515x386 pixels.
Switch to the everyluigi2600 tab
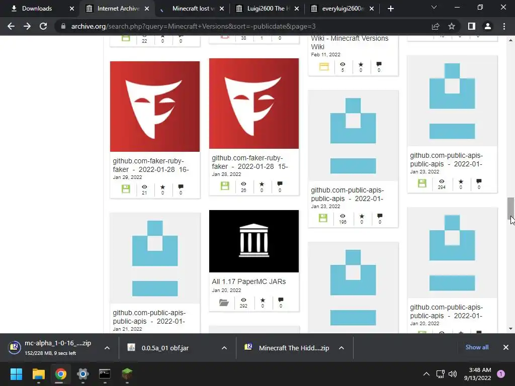(x=342, y=9)
